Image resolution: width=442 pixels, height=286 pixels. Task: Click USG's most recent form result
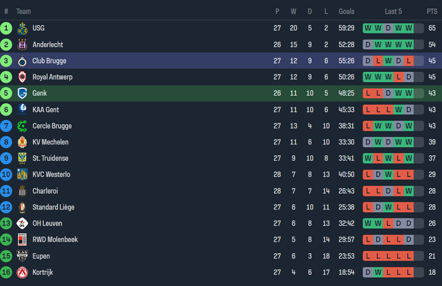point(409,28)
